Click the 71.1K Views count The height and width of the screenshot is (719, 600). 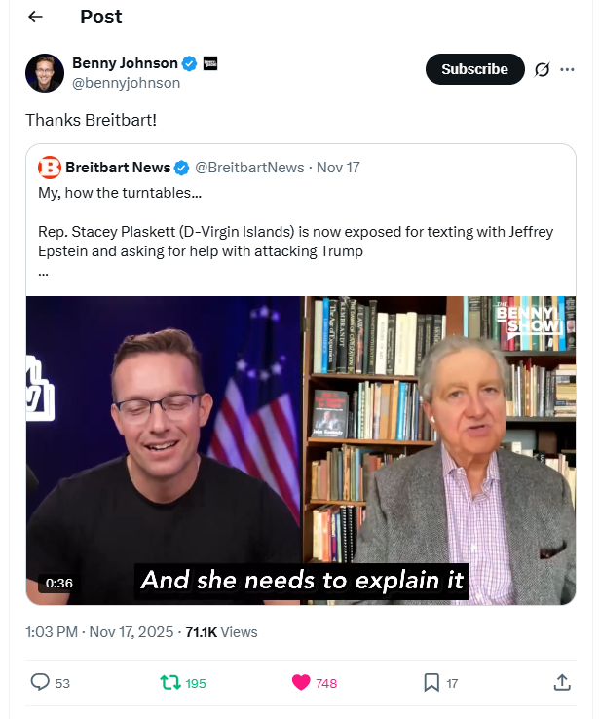(221, 632)
